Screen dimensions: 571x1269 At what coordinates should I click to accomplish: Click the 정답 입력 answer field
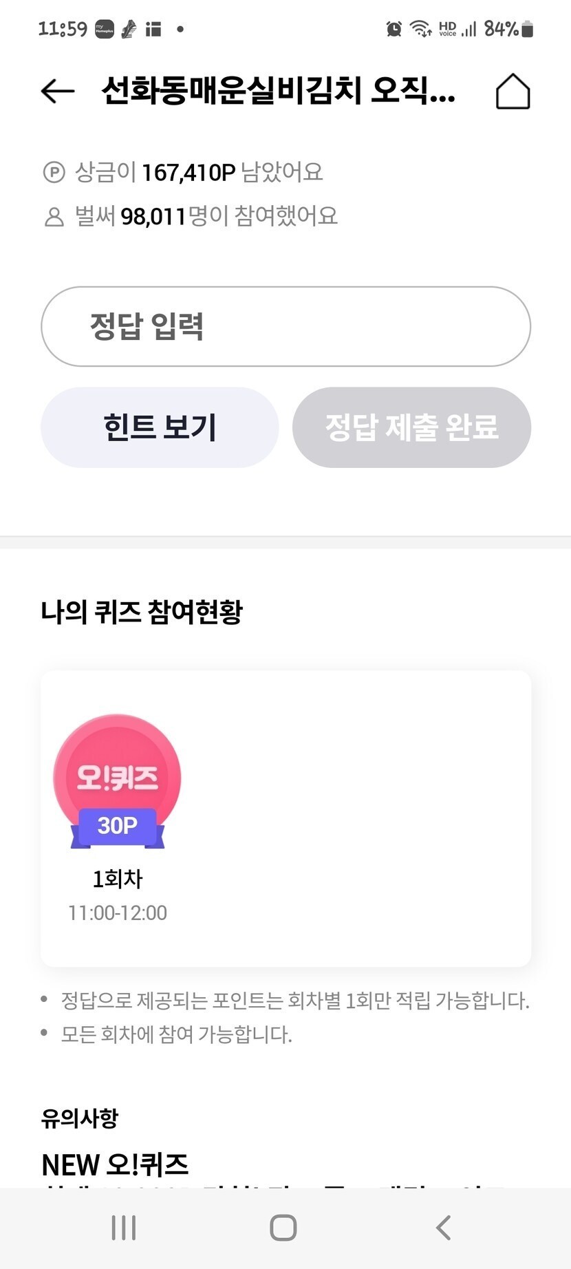[285, 326]
